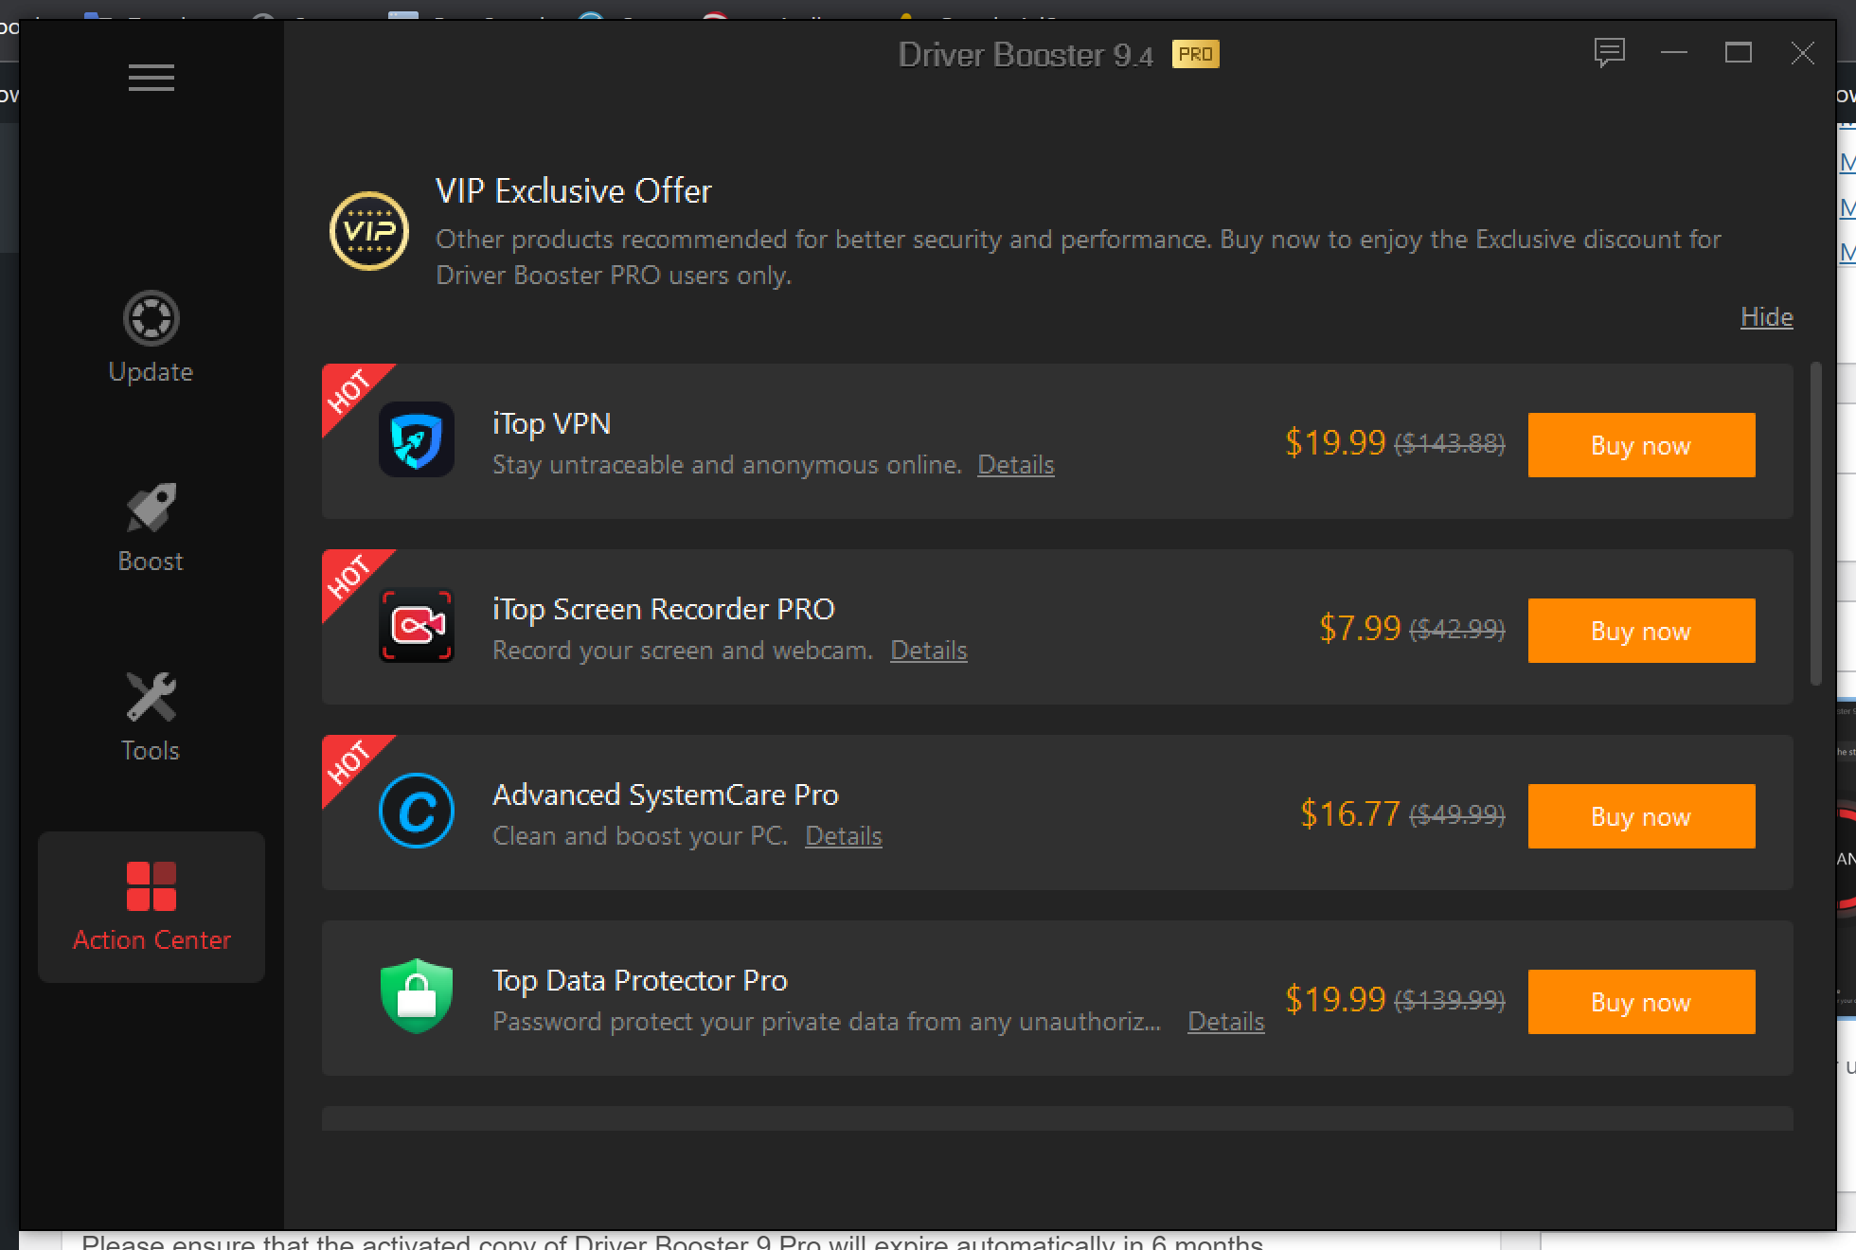Buy now iTop Screen Recorder PRO
Viewport: 1856px width, 1250px height.
coord(1640,631)
